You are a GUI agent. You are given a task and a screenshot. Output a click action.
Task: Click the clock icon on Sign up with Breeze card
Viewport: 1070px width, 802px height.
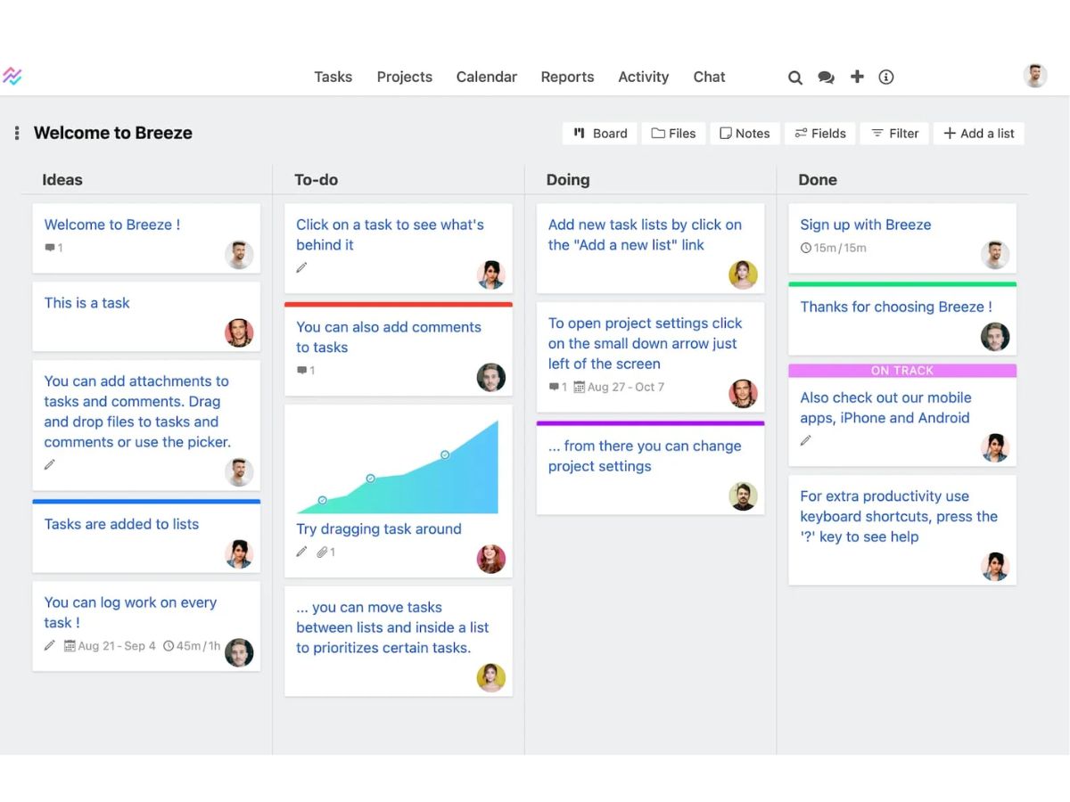pyautogui.click(x=806, y=248)
